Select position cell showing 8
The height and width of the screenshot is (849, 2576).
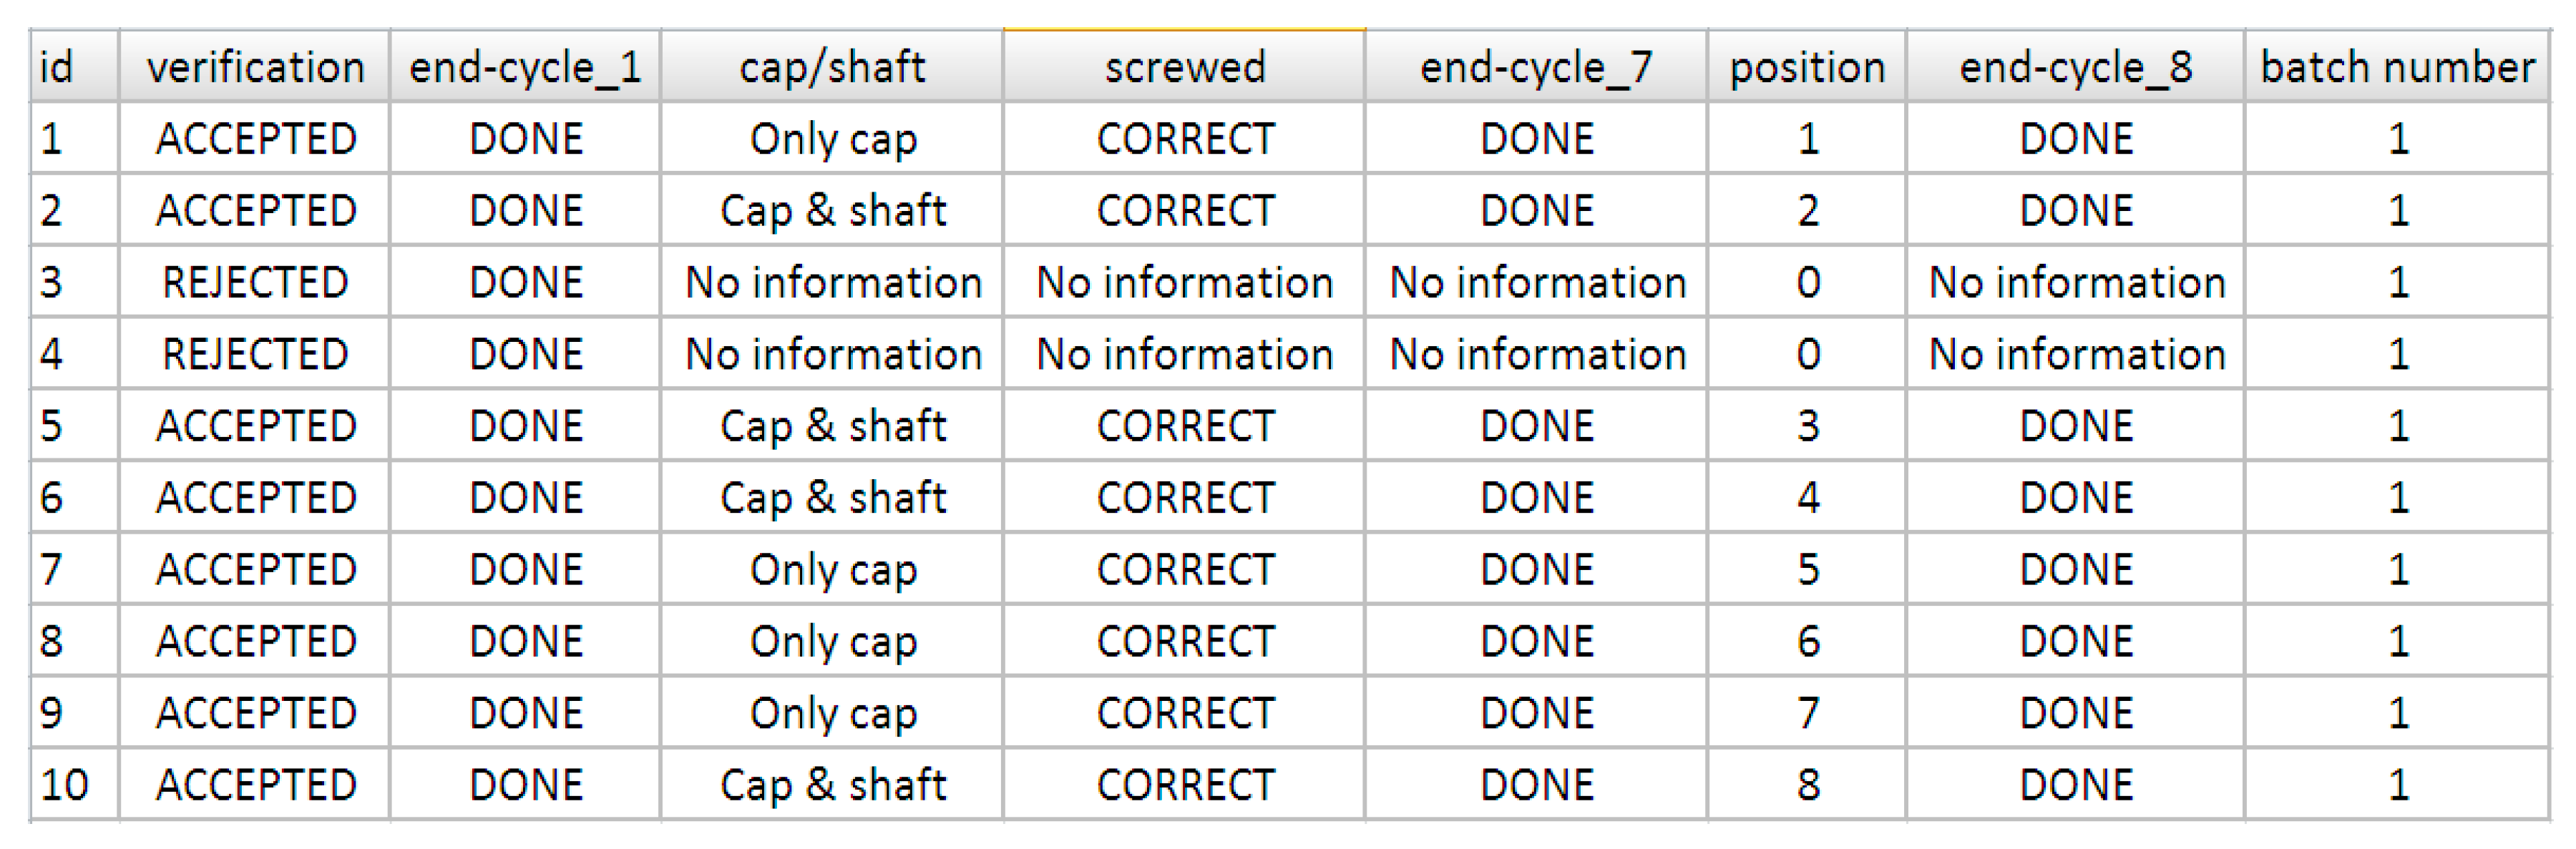[1807, 785]
